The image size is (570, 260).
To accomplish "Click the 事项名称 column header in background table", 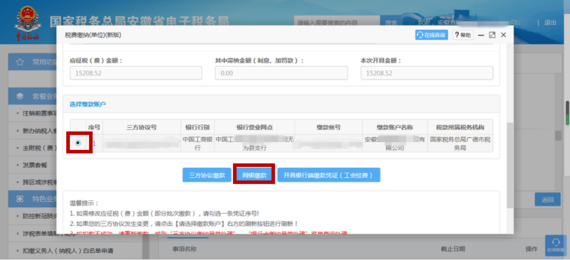I will (x=185, y=249).
